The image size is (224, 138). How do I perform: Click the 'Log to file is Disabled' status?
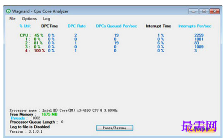(x=30, y=127)
